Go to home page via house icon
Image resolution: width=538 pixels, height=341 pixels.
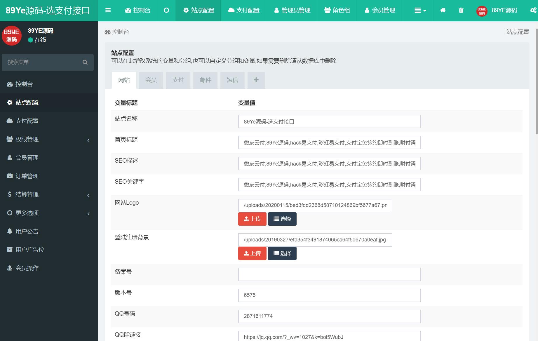point(443,11)
